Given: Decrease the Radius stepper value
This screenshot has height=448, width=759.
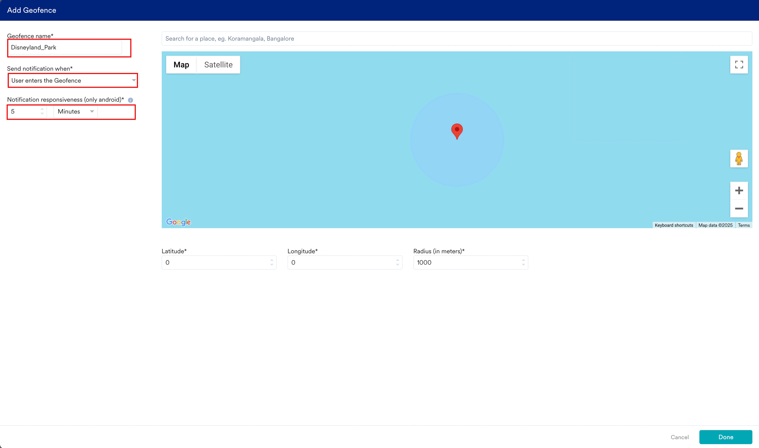Looking at the screenshot, I should (523, 265).
